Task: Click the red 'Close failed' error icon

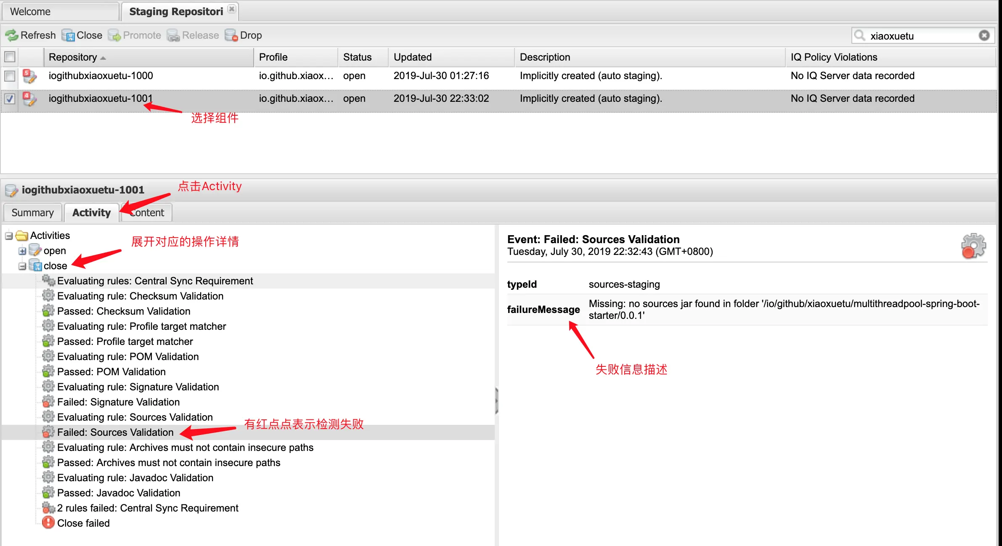Action: tap(48, 522)
